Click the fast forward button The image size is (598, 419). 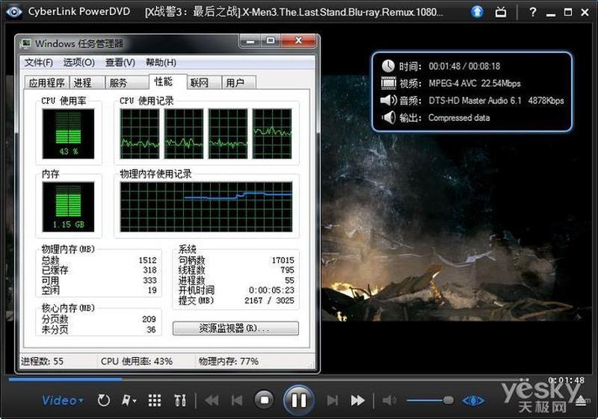357,400
